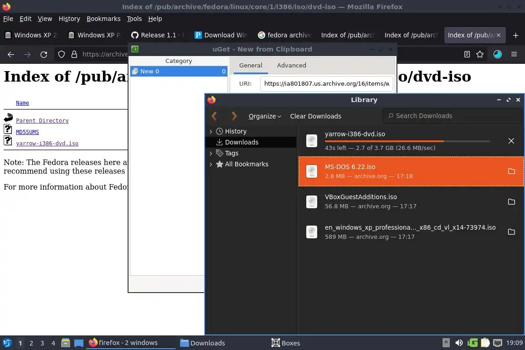Switch to the Download Win tab
The width and height of the screenshot is (525, 350).
(x=221, y=35)
